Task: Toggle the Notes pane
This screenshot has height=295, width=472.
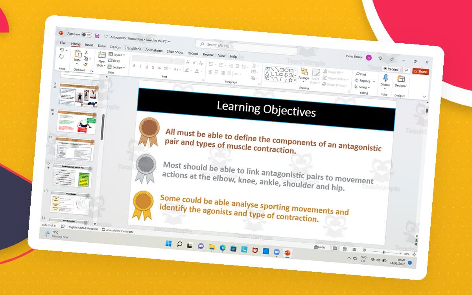Action: 319,247
